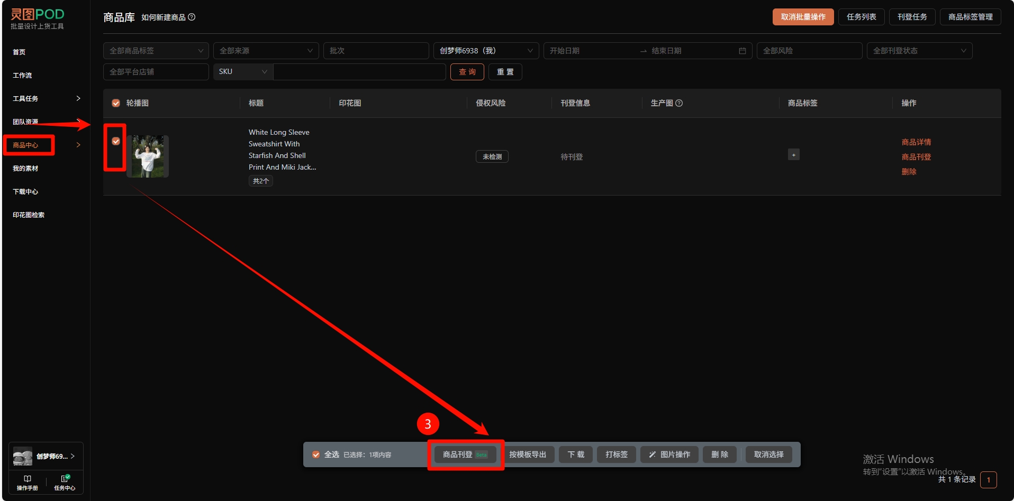
Task: Toggle the 全选 checkbox in bottom bar
Action: click(316, 454)
